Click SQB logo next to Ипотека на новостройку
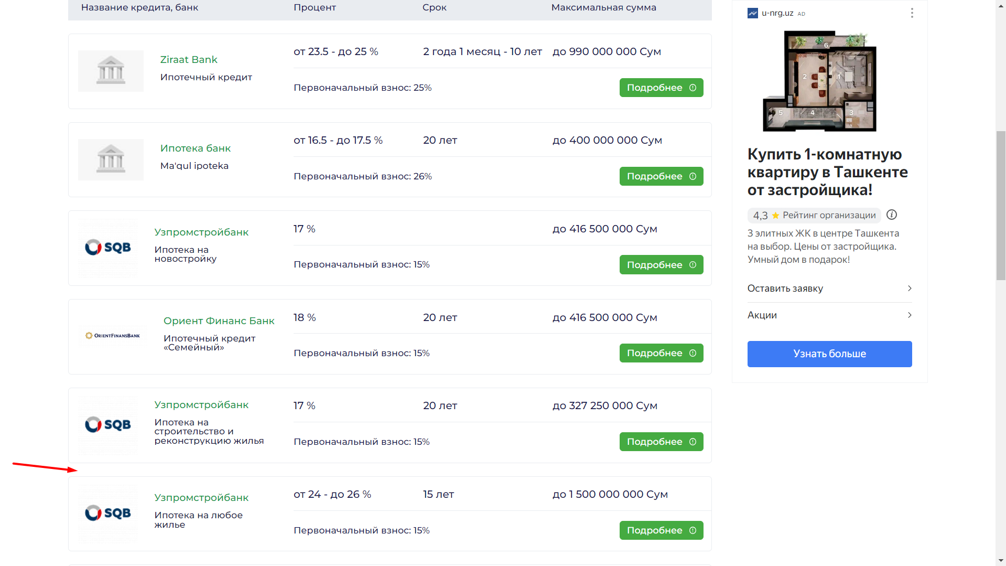 click(x=108, y=248)
